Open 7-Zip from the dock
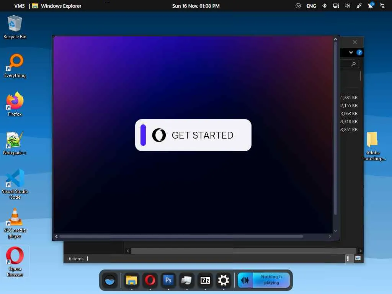The width and height of the screenshot is (392, 294). (x=205, y=281)
